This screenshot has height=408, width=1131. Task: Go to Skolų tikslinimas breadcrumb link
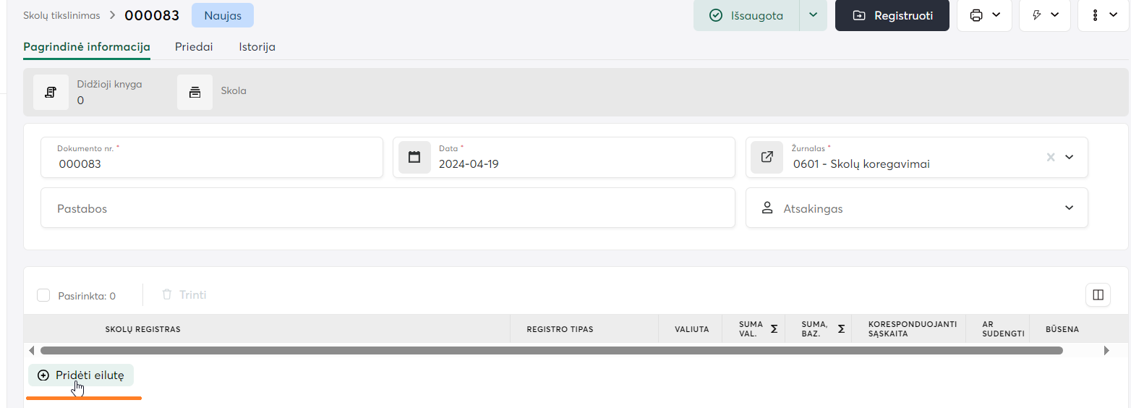61,14
